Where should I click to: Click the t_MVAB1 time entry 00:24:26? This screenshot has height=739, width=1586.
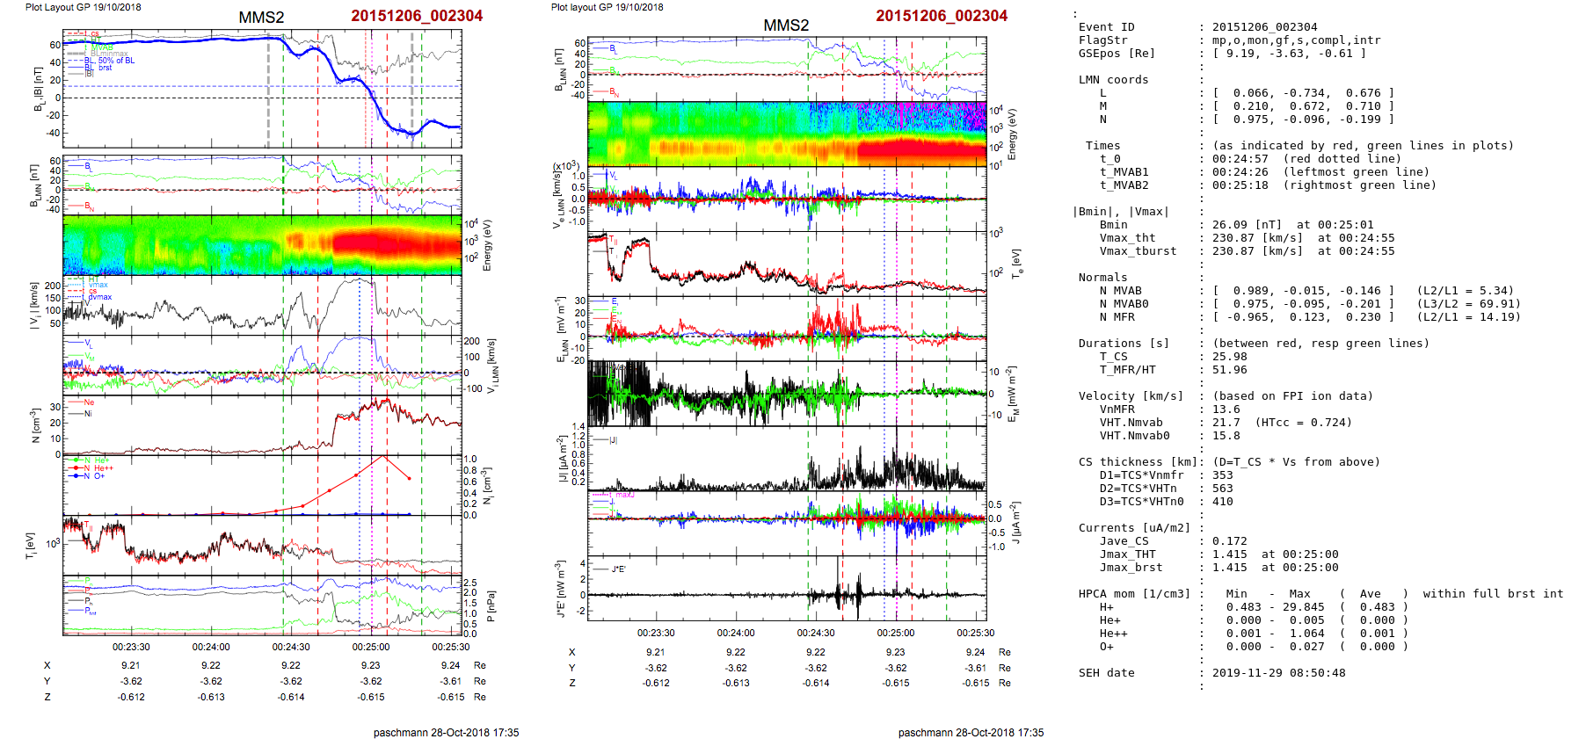tap(1240, 172)
